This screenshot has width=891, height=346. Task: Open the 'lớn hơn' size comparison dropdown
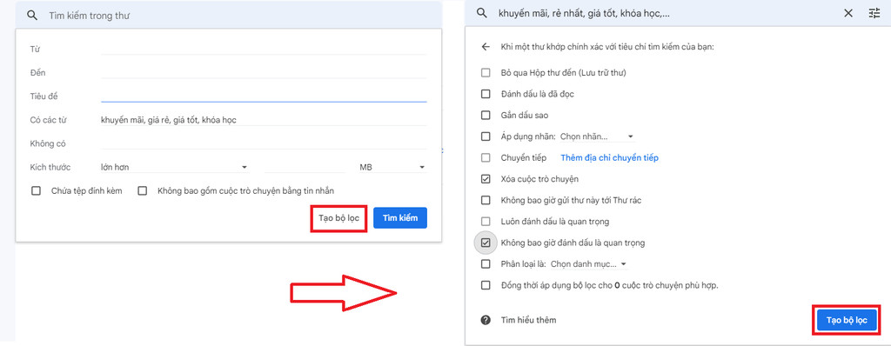[x=174, y=167]
